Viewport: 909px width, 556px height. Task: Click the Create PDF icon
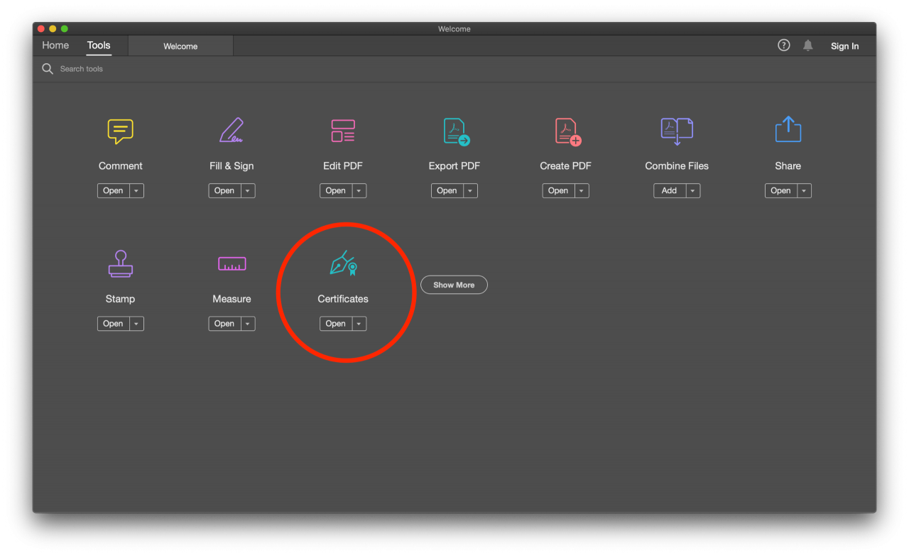(x=567, y=132)
